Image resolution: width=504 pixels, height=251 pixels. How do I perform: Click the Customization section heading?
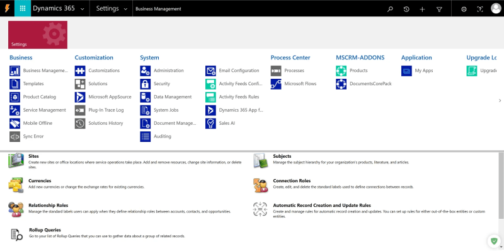click(94, 57)
